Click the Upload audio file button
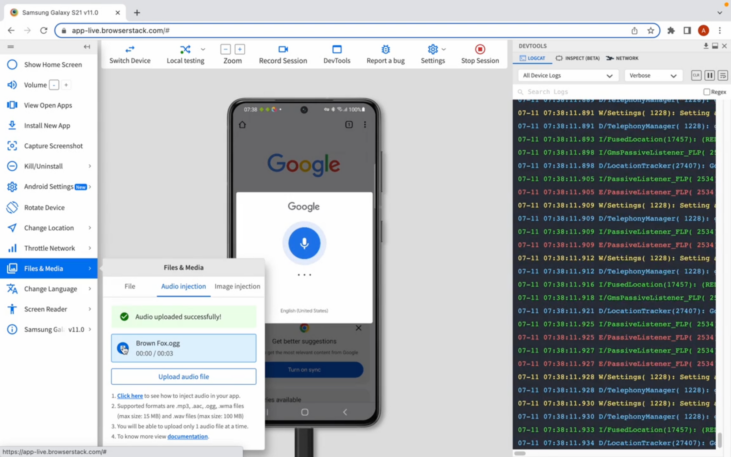The width and height of the screenshot is (731, 457). coord(183,377)
